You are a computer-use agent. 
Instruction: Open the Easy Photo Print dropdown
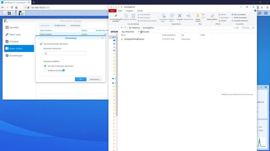139,32
